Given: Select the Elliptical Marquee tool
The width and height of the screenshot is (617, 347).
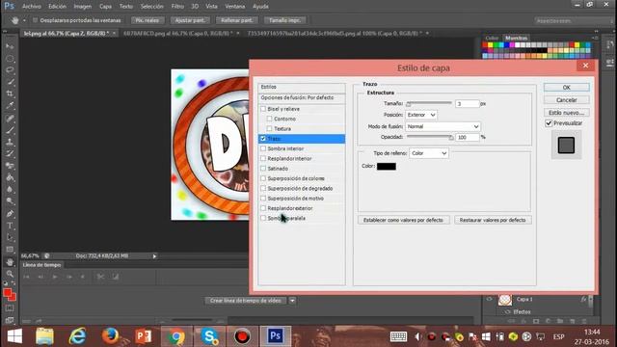Looking at the screenshot, I should click(10, 59).
